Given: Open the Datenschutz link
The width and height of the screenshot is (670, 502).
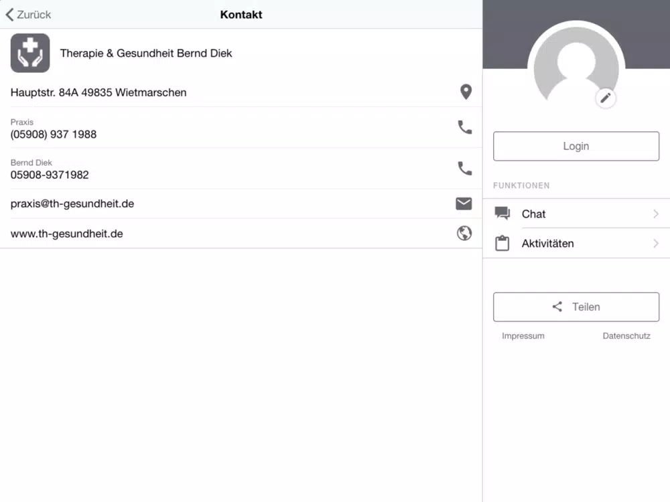Looking at the screenshot, I should pos(626,336).
